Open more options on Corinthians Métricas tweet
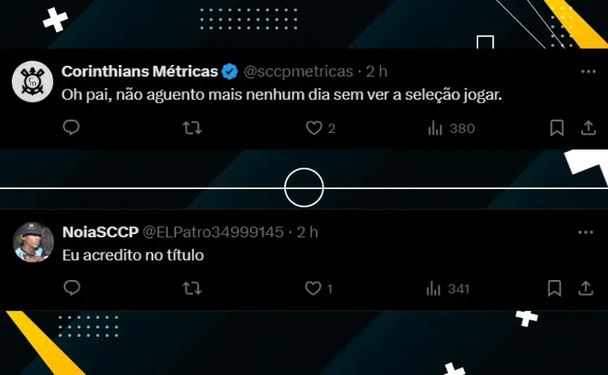 pos(588,72)
